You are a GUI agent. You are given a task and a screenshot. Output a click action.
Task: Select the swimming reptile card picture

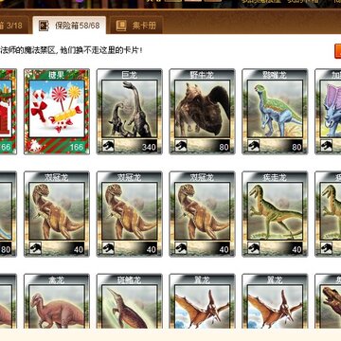click(x=130, y=307)
